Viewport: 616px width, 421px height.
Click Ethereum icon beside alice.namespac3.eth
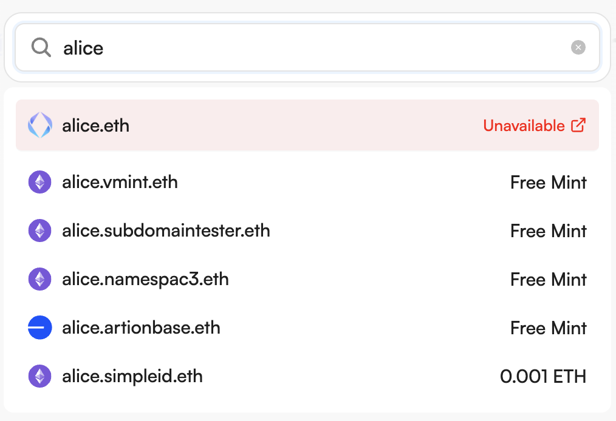click(x=40, y=279)
